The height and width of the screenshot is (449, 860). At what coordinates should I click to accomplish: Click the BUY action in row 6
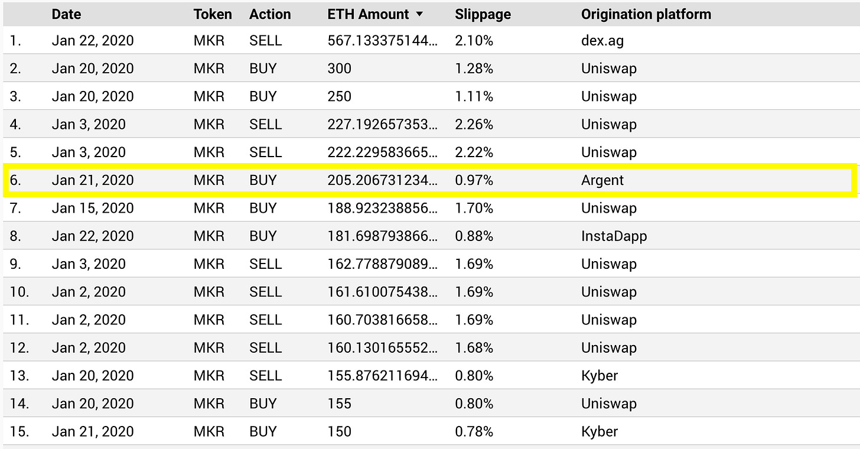point(263,180)
